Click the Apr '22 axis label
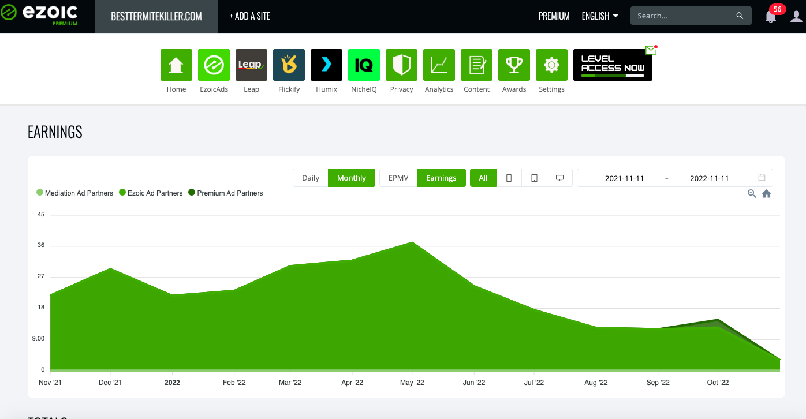 352,383
